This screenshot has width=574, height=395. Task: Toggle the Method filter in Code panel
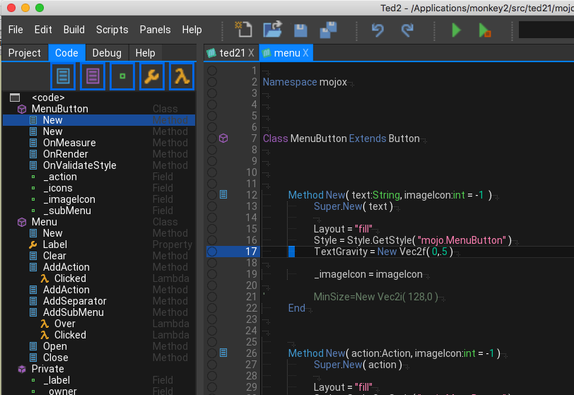click(x=63, y=76)
